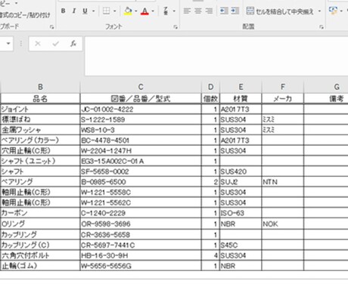Select cell 金属ワッシャ

point(40,130)
